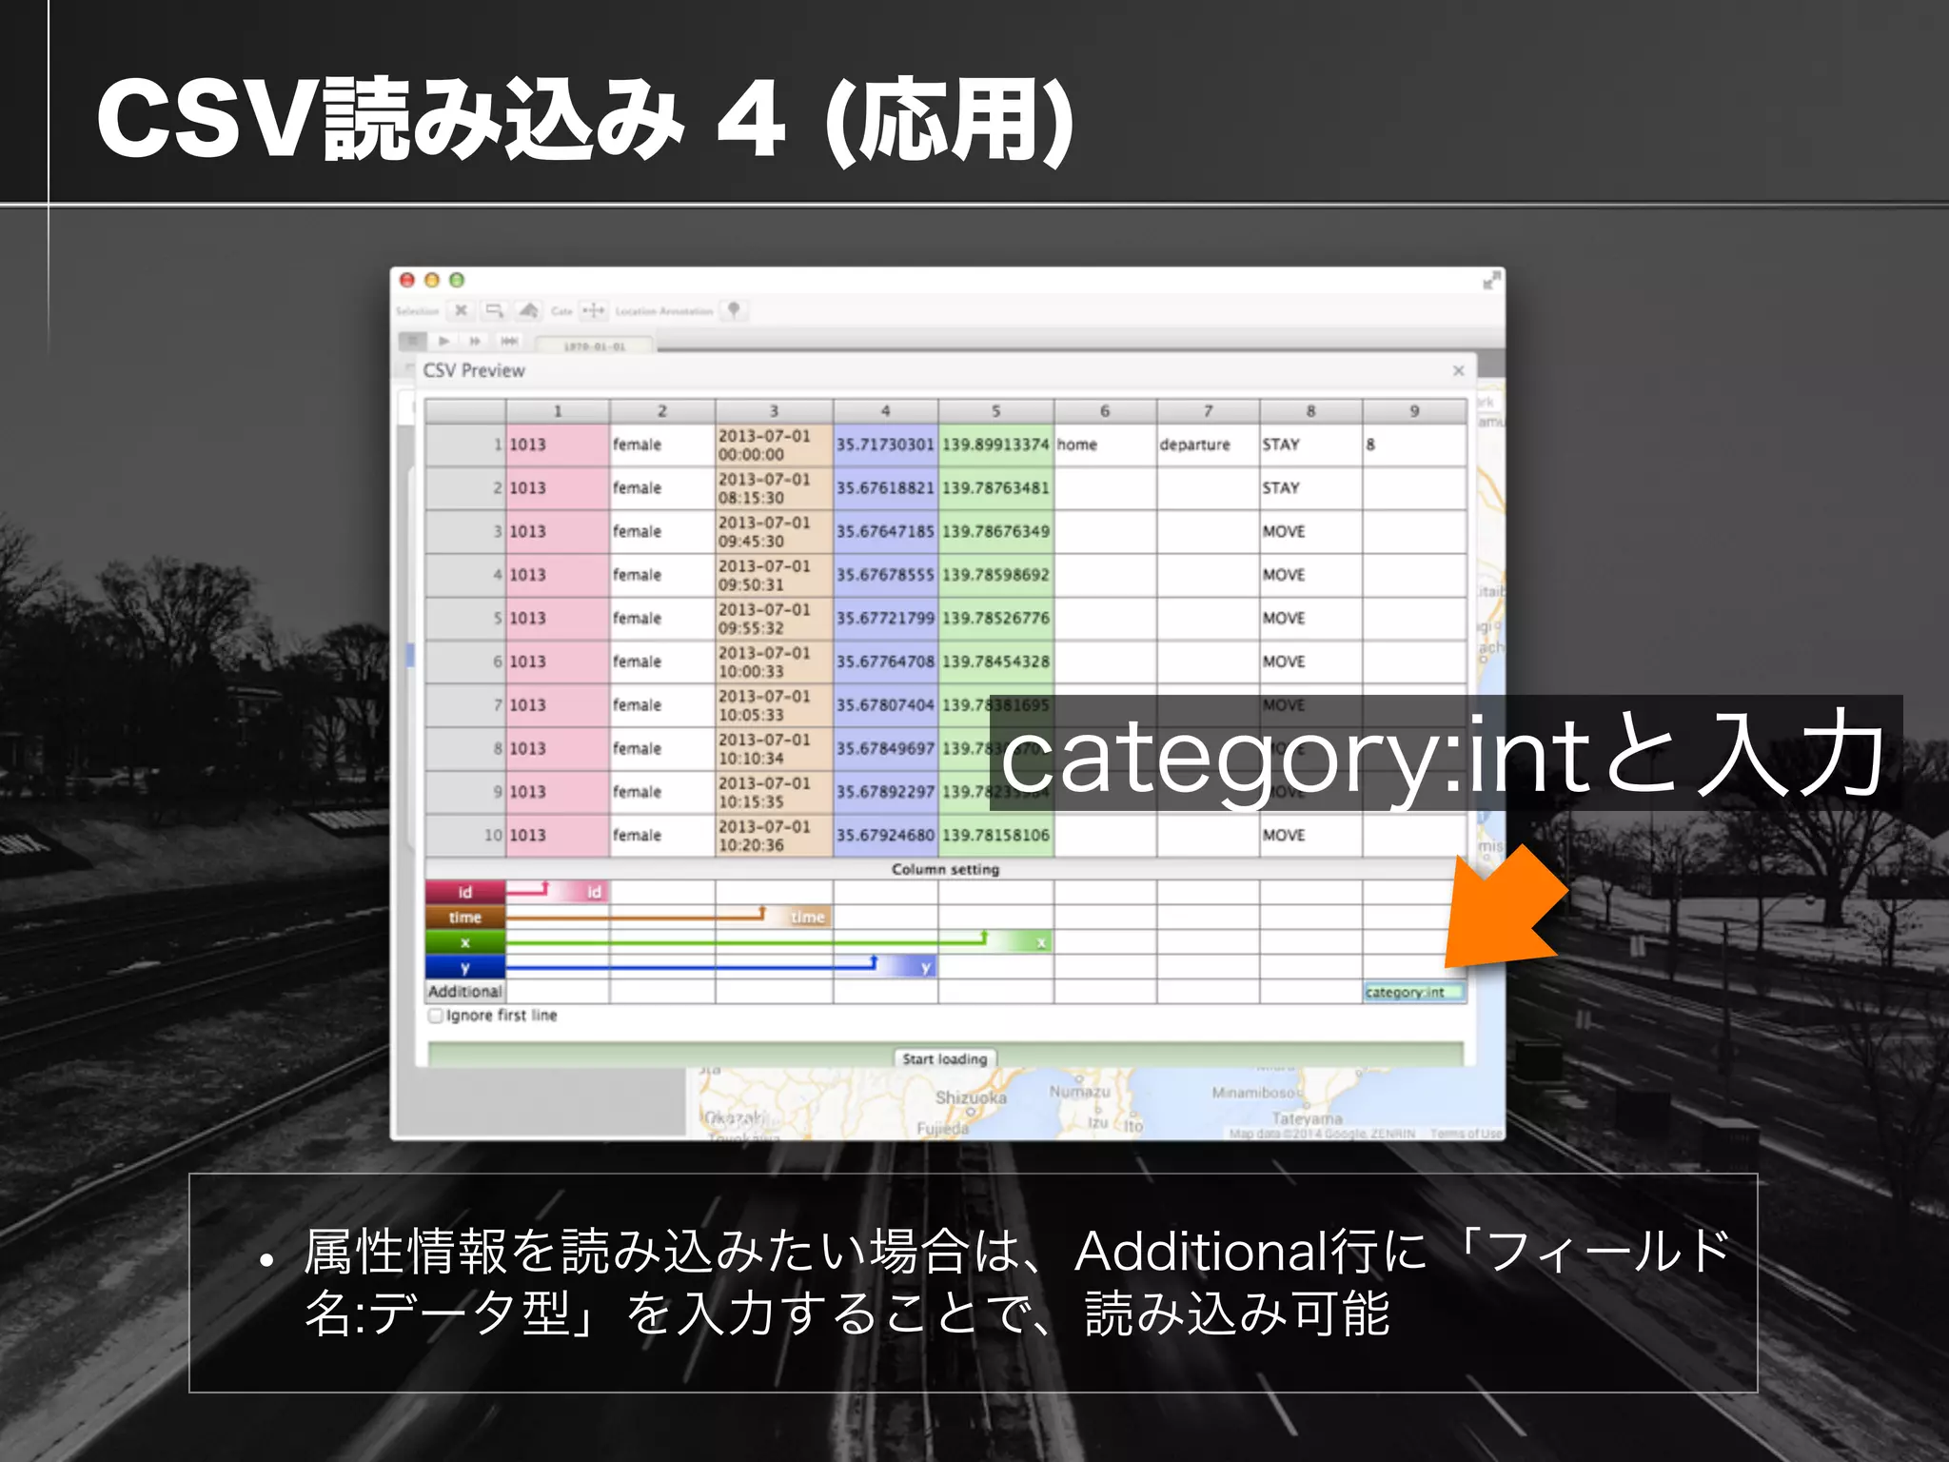Click the '35.71730301' latitude cell
This screenshot has width=1949, height=1462.
pyautogui.click(x=886, y=445)
